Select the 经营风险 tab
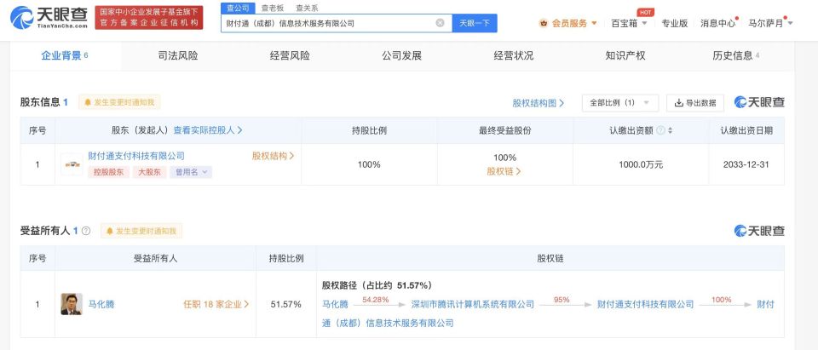The height and width of the screenshot is (350, 818). (290, 56)
